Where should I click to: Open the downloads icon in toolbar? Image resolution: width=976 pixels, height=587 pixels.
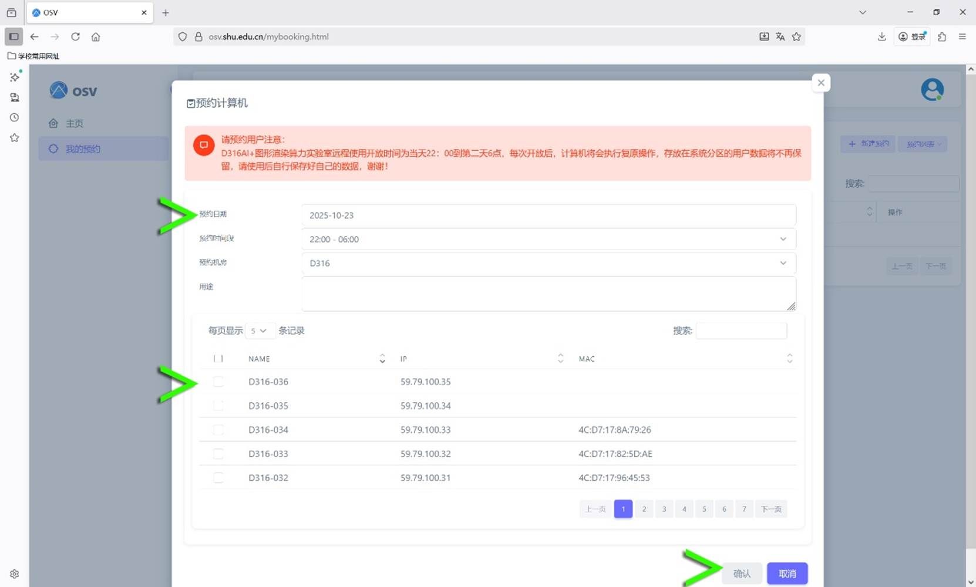coord(881,36)
